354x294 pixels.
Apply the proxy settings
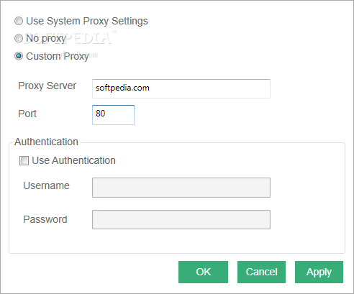click(319, 272)
